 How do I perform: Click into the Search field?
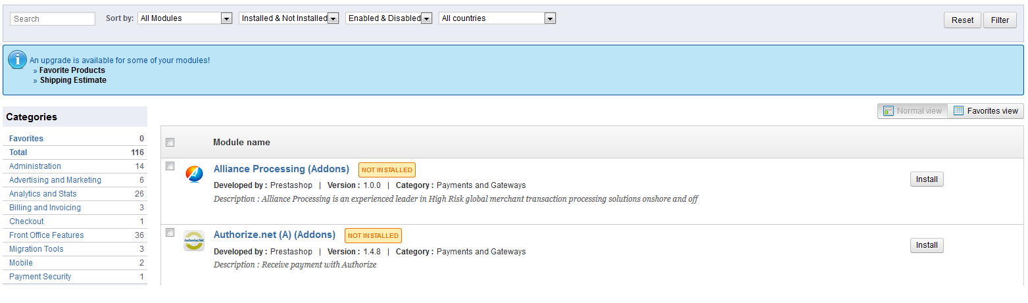(53, 19)
